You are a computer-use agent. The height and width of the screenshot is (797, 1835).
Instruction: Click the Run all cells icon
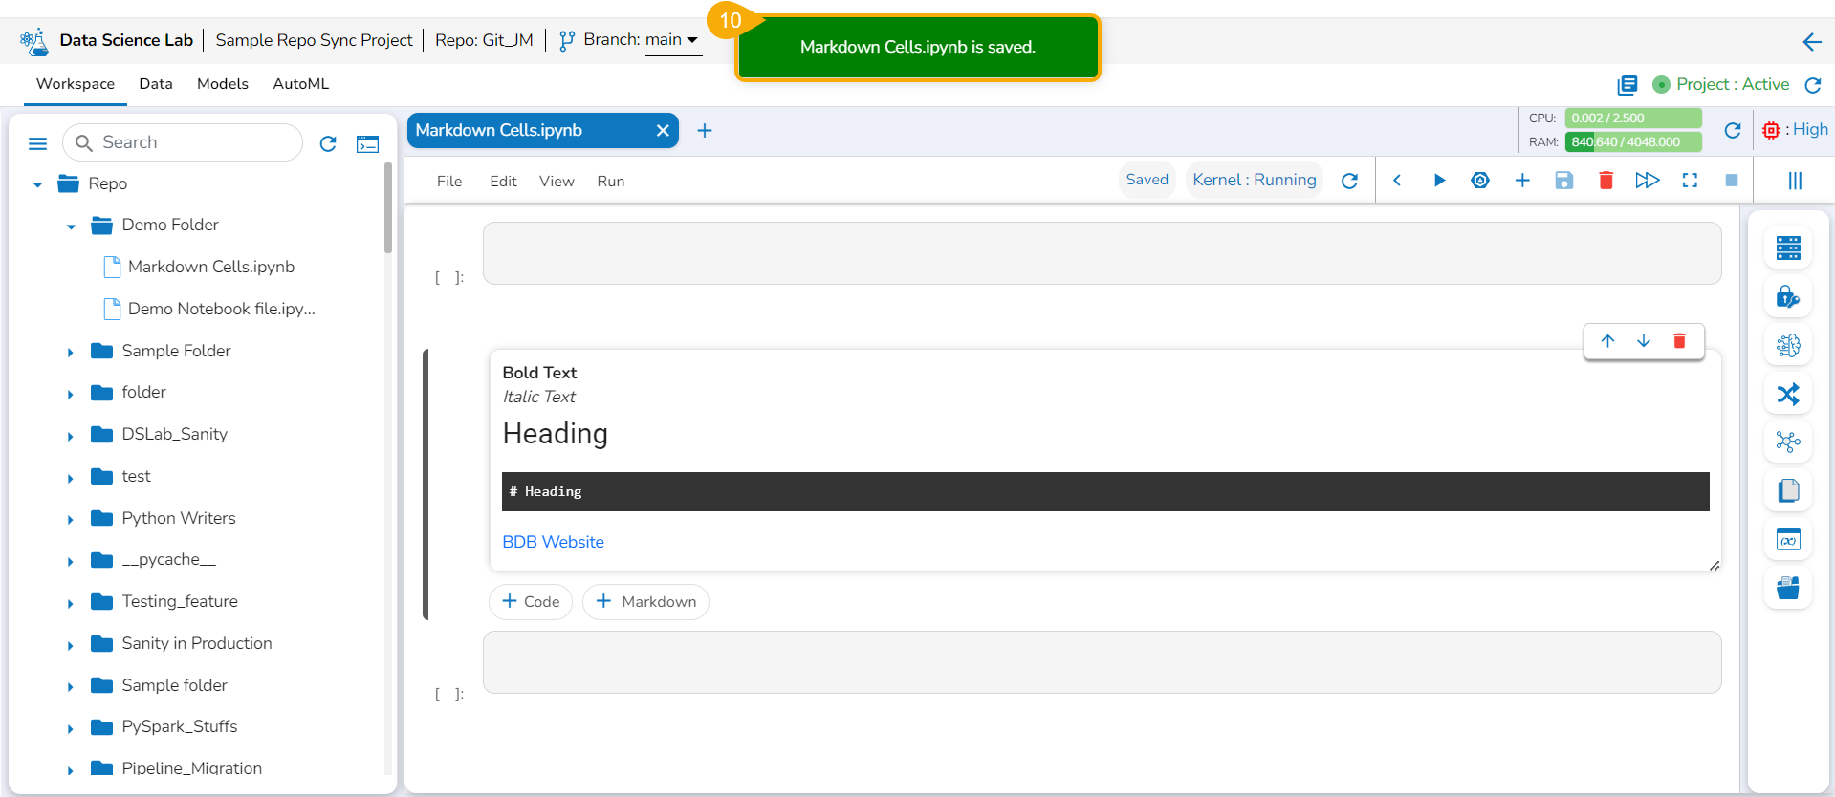point(1648,181)
